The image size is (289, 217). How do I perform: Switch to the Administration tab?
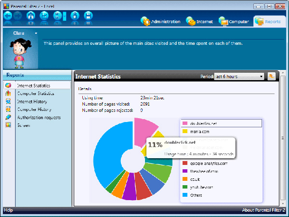coord(160,21)
